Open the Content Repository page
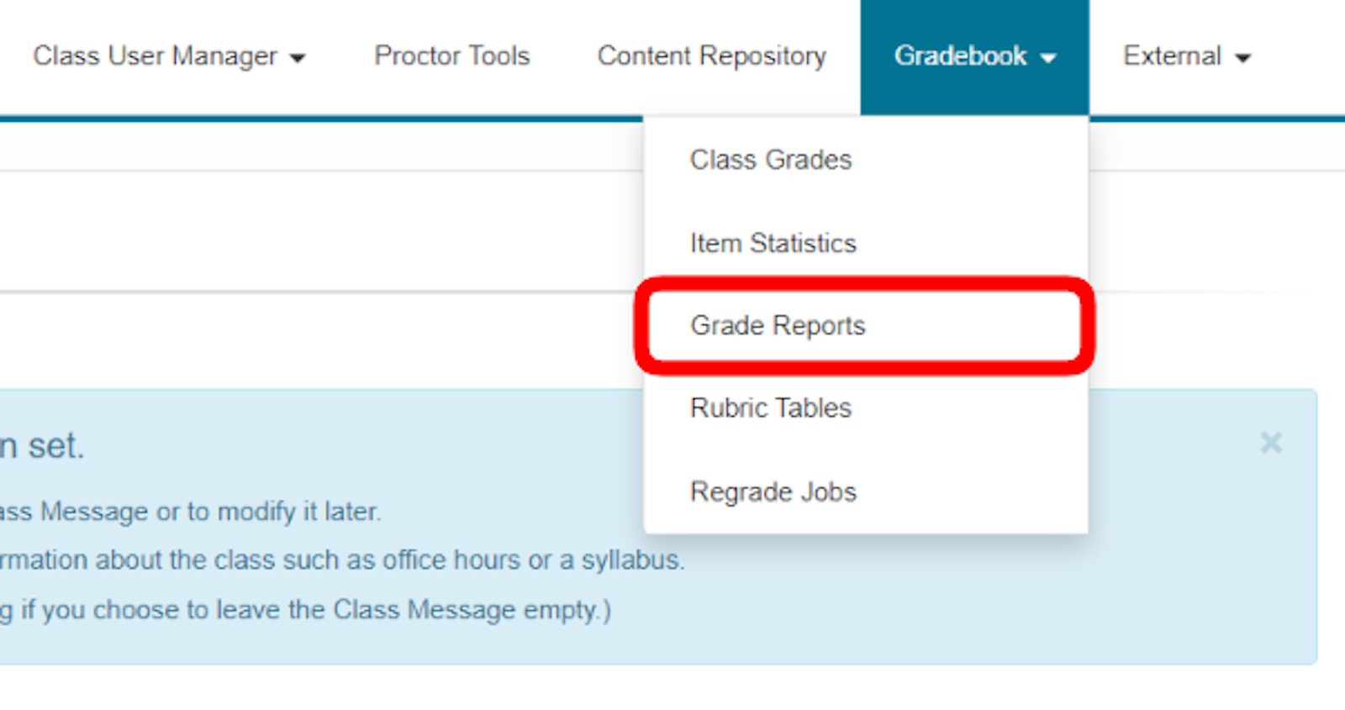Viewport: 1345px width, 710px height. (x=711, y=56)
